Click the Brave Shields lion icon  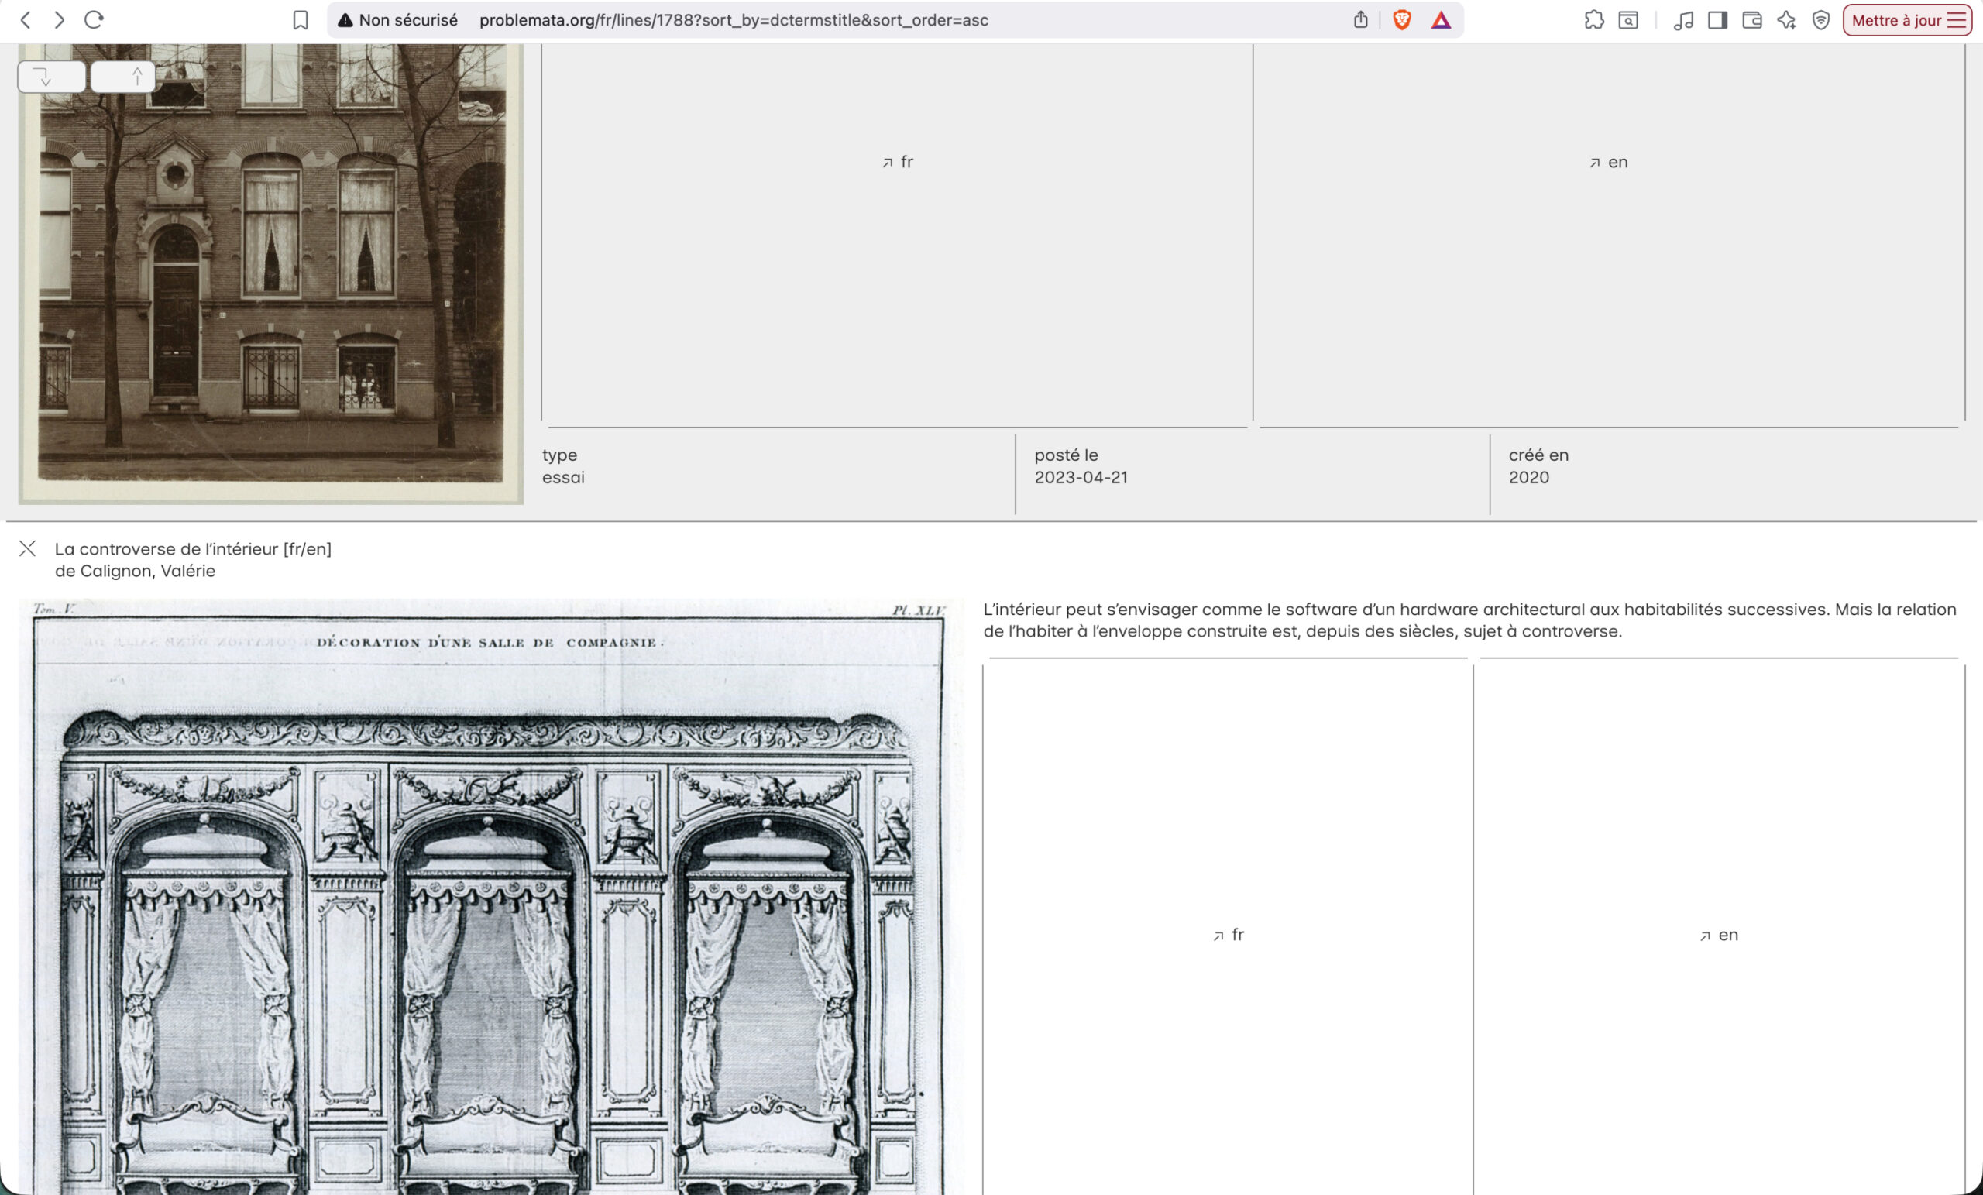[x=1401, y=20]
